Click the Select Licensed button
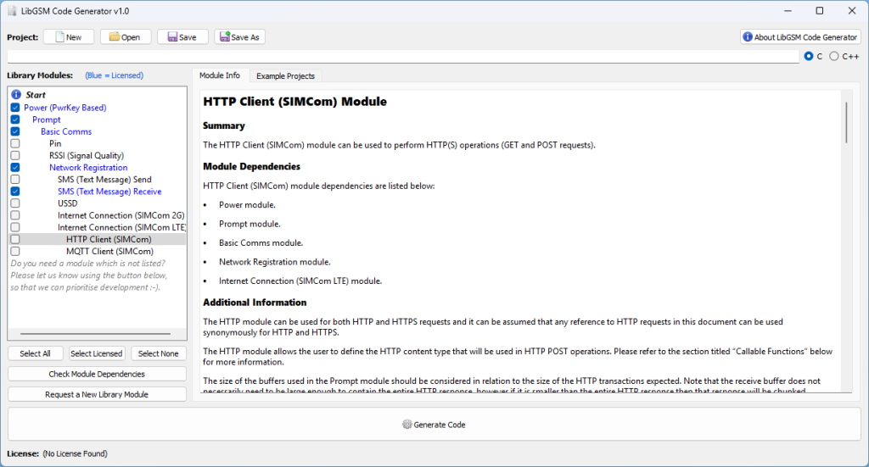Viewport: 869px width, 467px height. click(x=97, y=353)
